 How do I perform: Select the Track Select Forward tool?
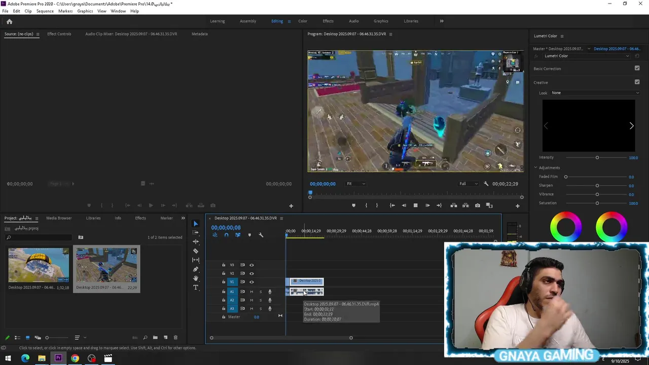pos(196,232)
